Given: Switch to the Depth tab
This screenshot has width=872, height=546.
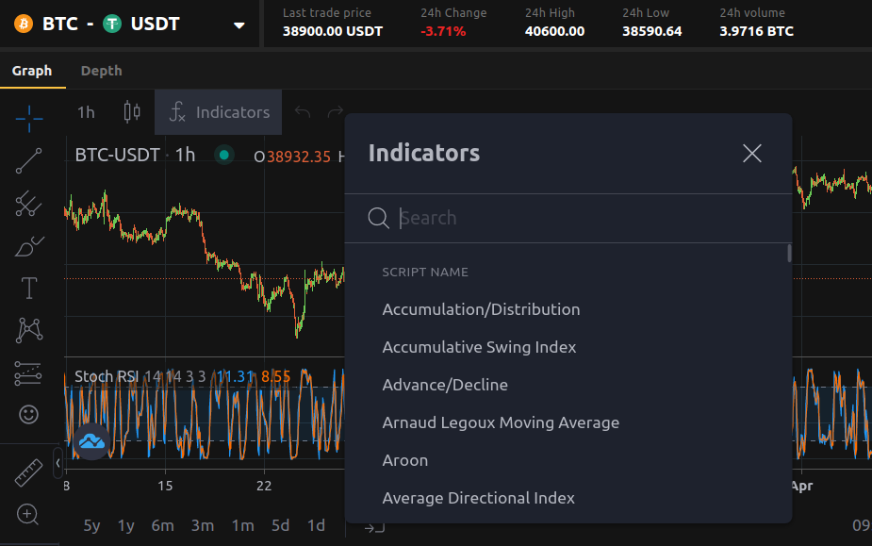Looking at the screenshot, I should point(101,70).
